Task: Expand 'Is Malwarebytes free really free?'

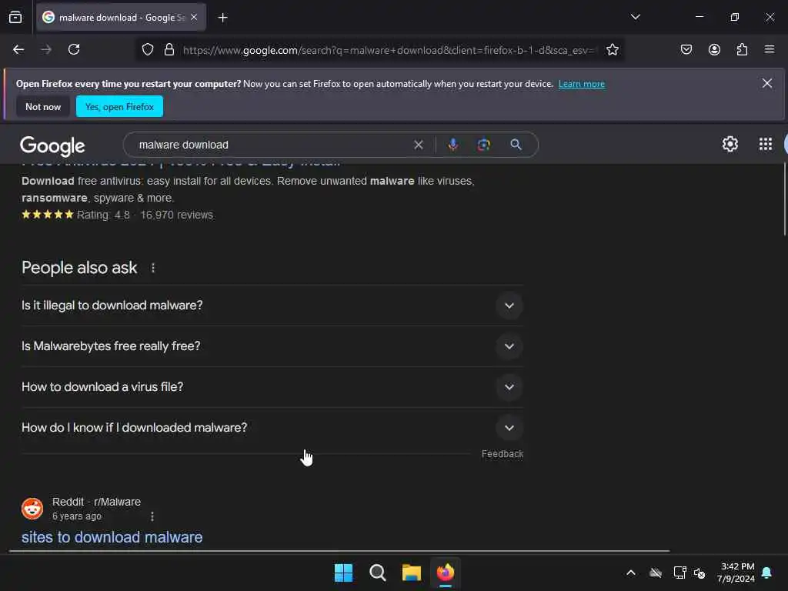Action: [272, 346]
